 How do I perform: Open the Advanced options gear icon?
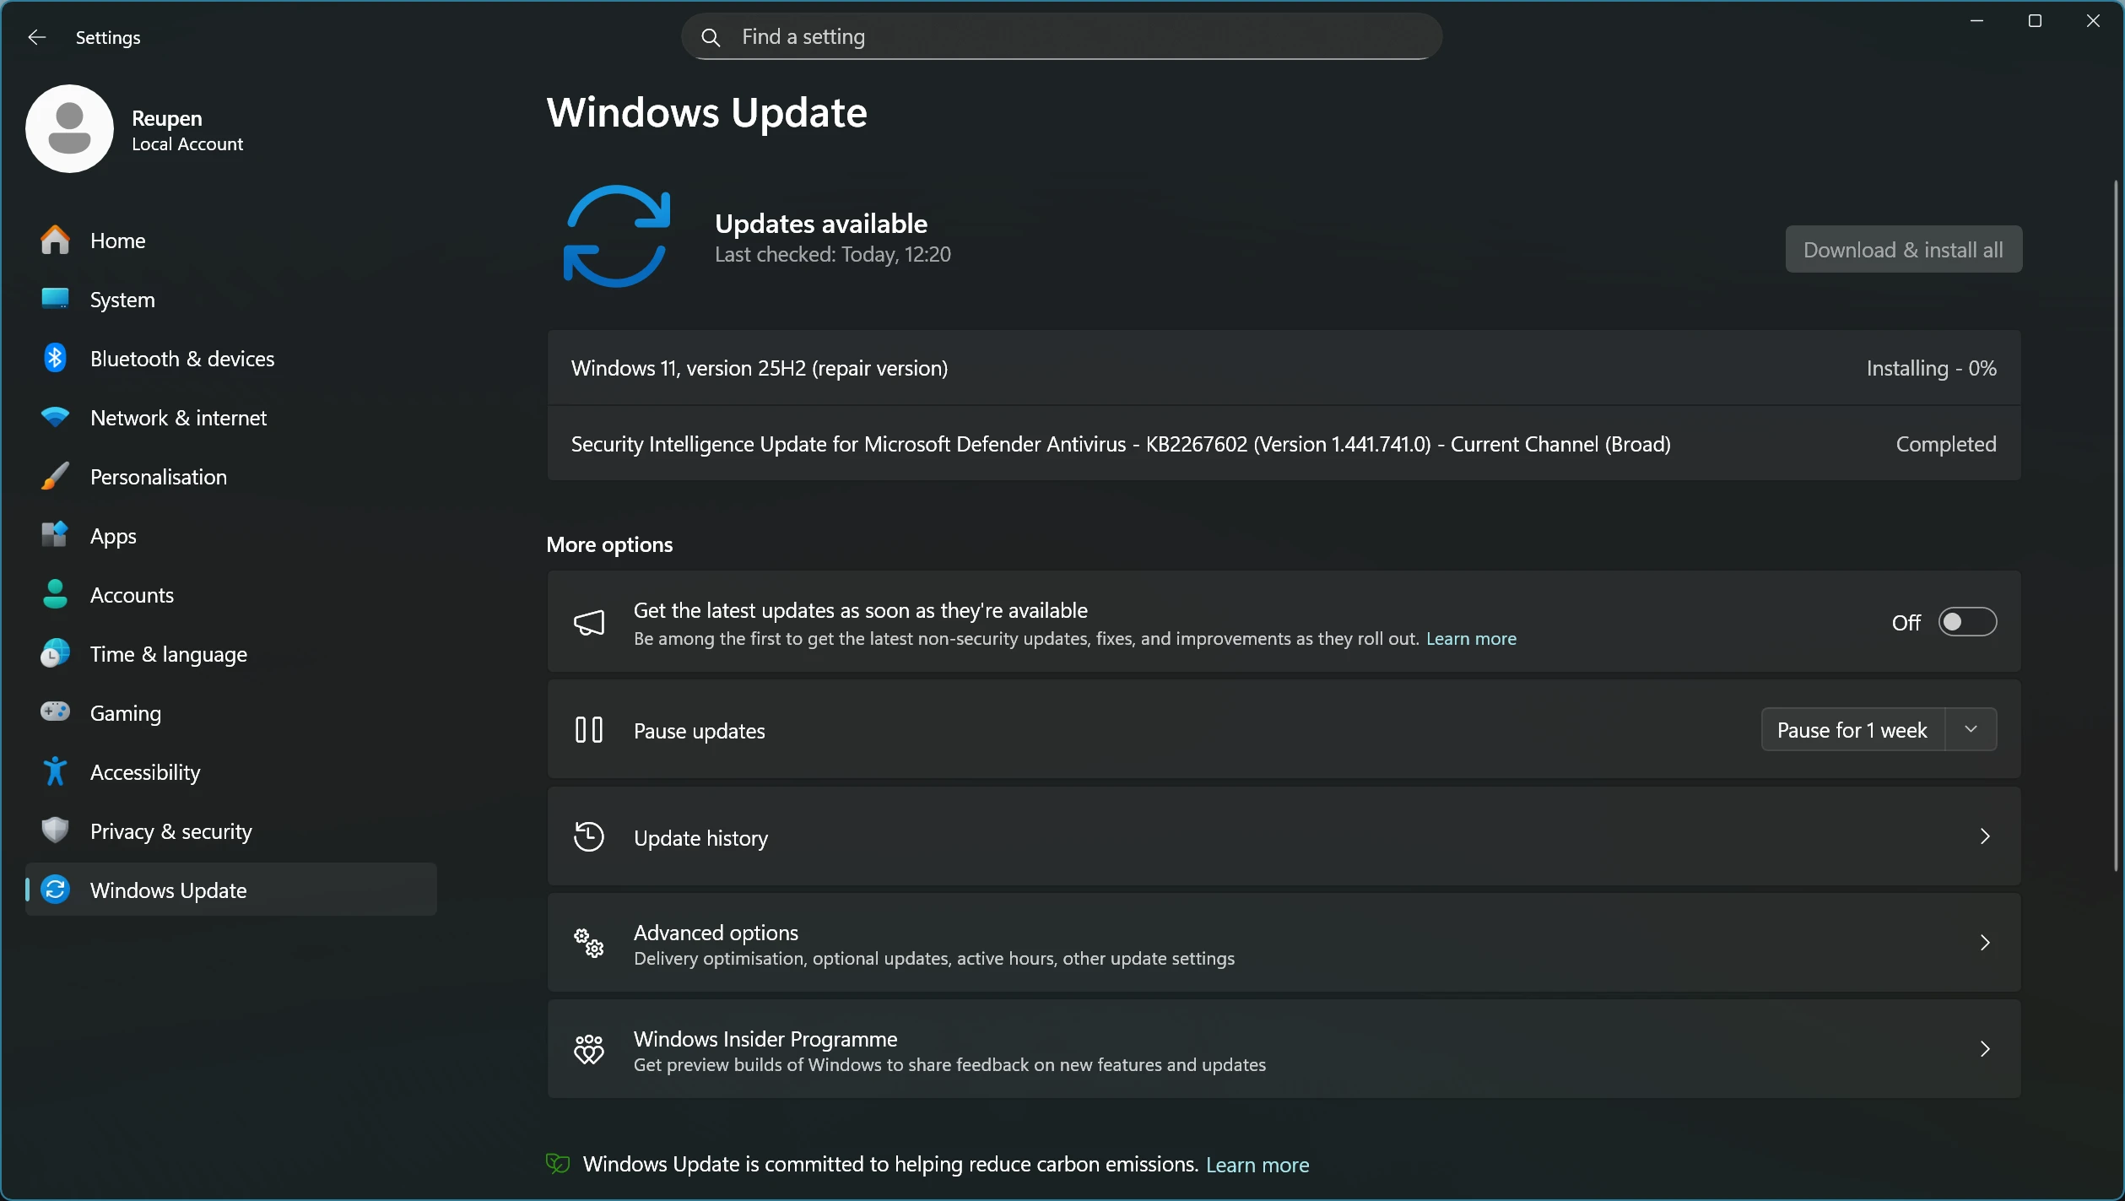coord(590,943)
